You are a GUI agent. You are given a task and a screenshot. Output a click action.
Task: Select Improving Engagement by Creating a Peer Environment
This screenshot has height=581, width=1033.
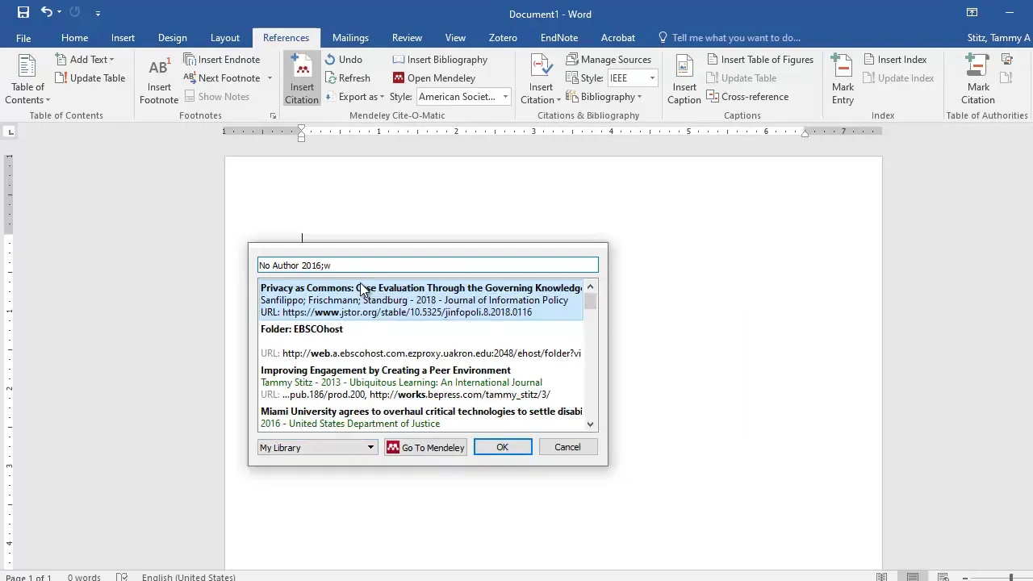click(421, 382)
